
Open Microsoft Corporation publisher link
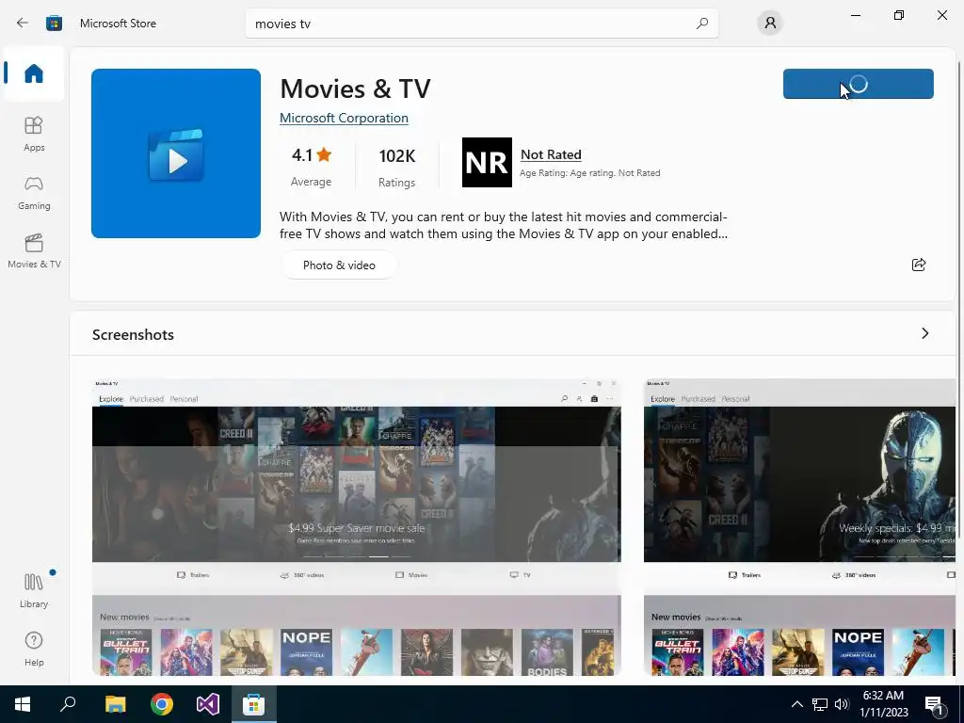344,118
